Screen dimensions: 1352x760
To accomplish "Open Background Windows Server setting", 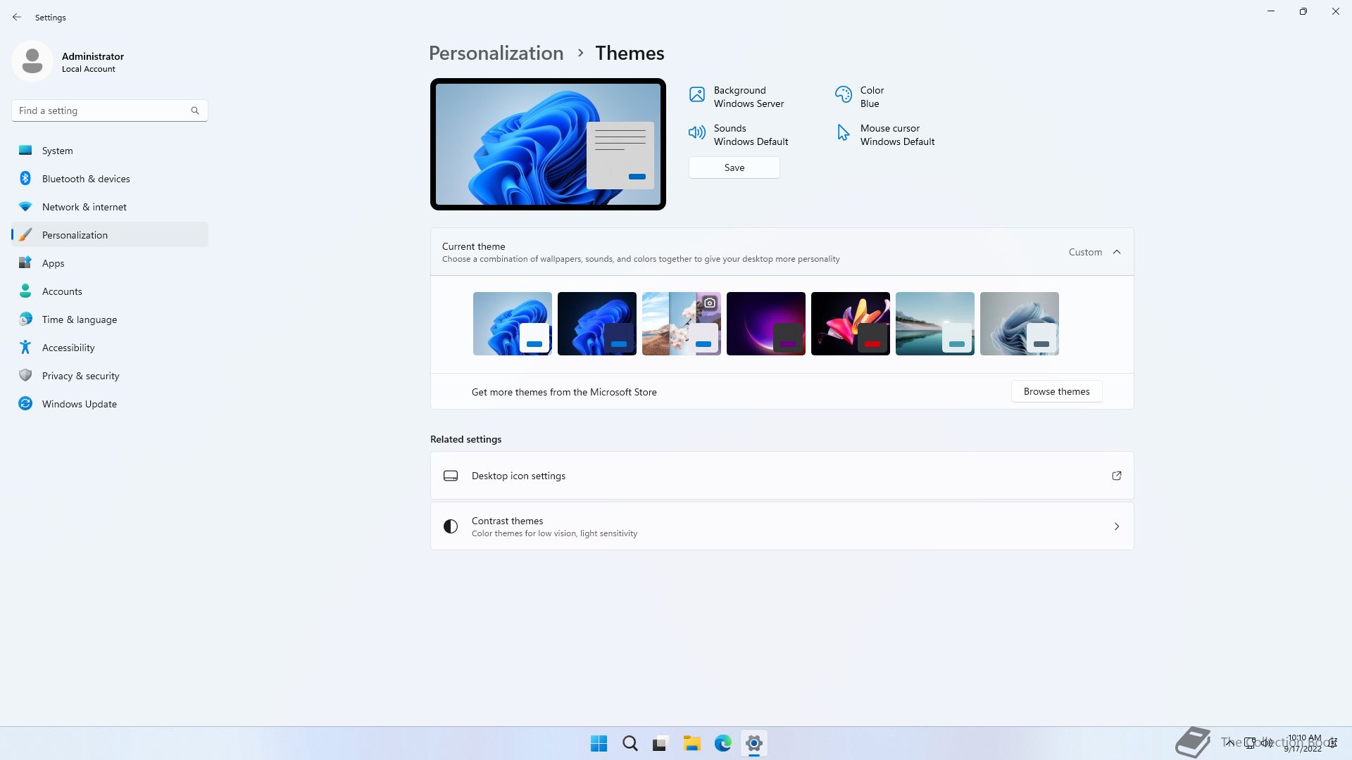I will (737, 97).
